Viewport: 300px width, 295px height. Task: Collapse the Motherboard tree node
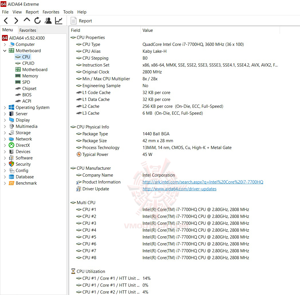point(5,51)
